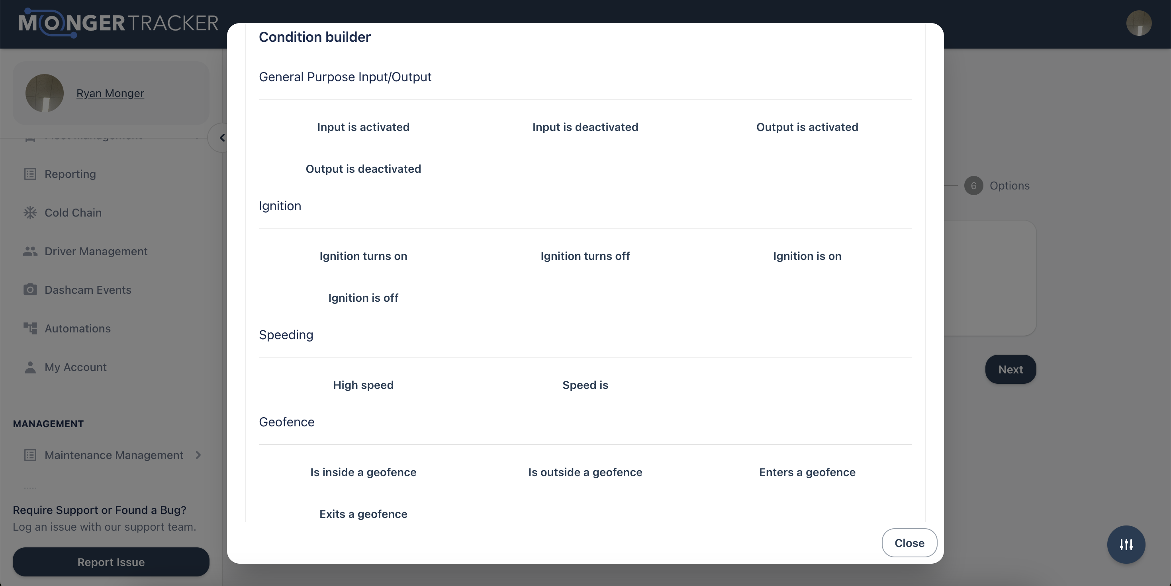Close the Condition builder dialog
Viewport: 1171px width, 586px height.
pos(909,543)
